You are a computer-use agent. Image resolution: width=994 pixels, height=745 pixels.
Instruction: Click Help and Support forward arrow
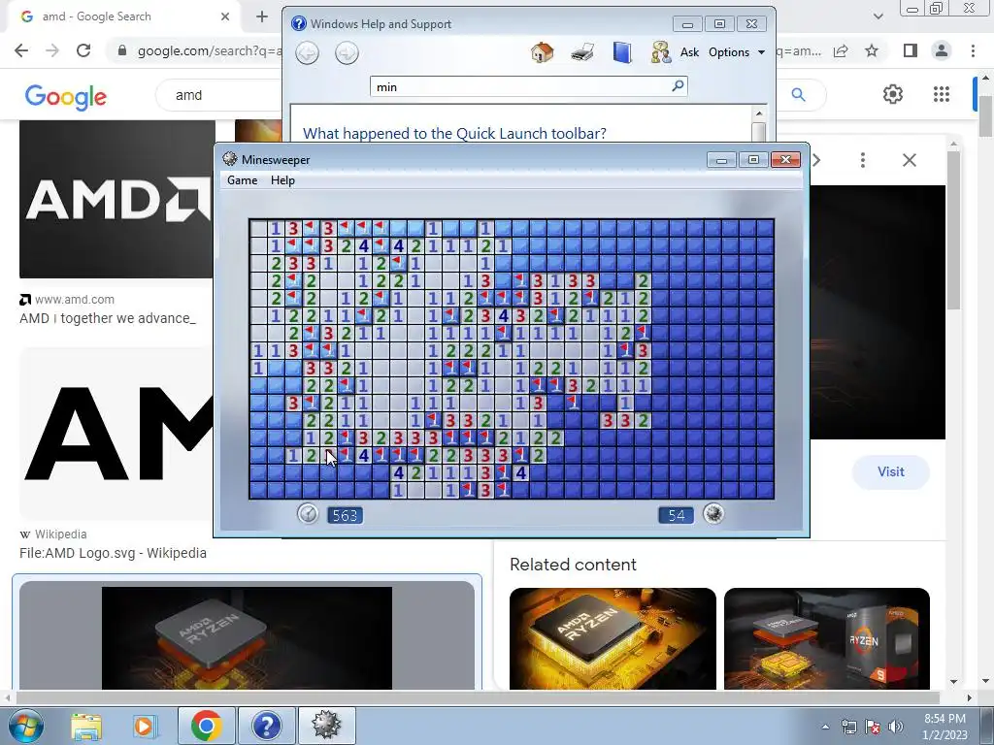(x=347, y=53)
